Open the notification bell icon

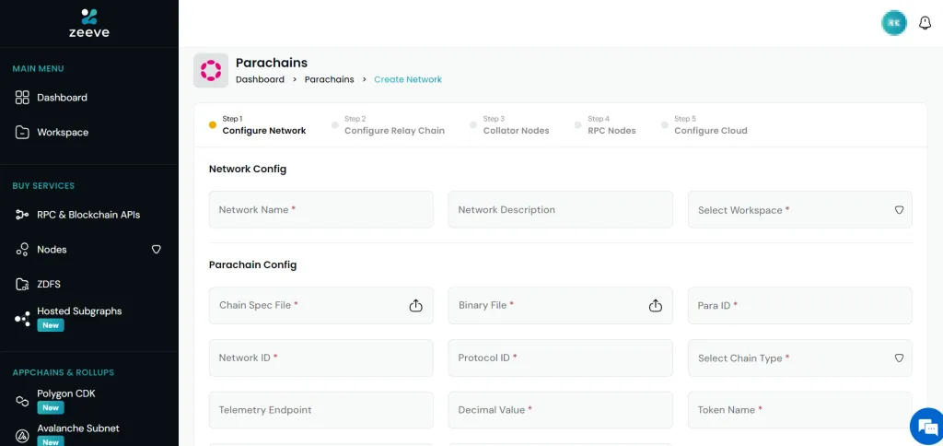[x=926, y=24]
